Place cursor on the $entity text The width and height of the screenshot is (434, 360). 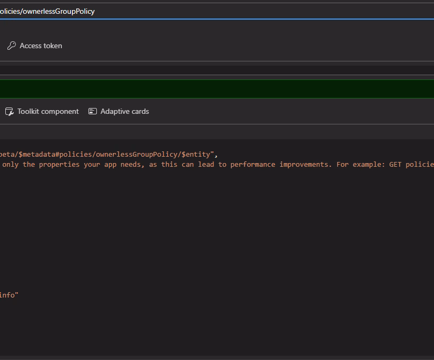[196, 155]
